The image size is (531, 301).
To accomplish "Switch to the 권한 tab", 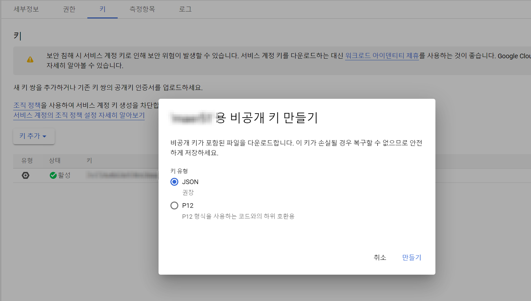I will point(69,9).
